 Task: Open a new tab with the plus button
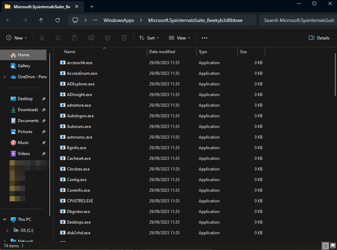point(92,7)
